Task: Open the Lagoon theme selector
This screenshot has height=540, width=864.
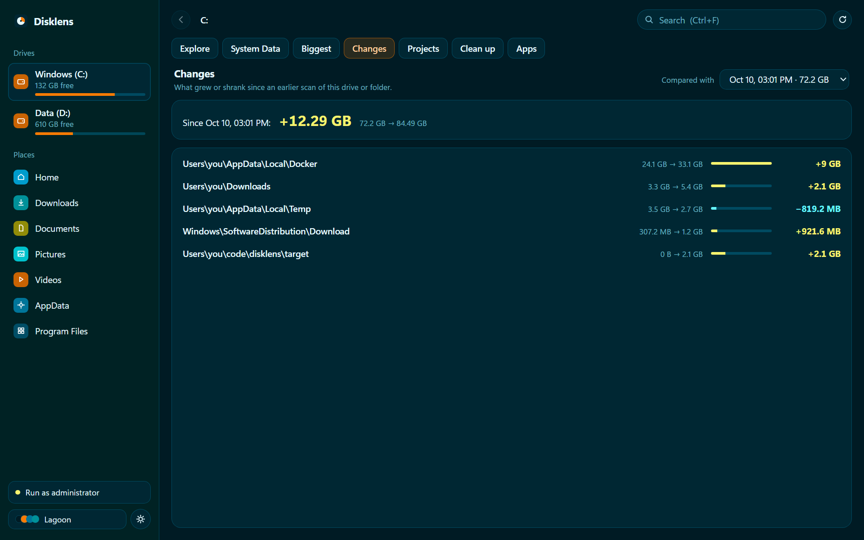Action: 67,519
